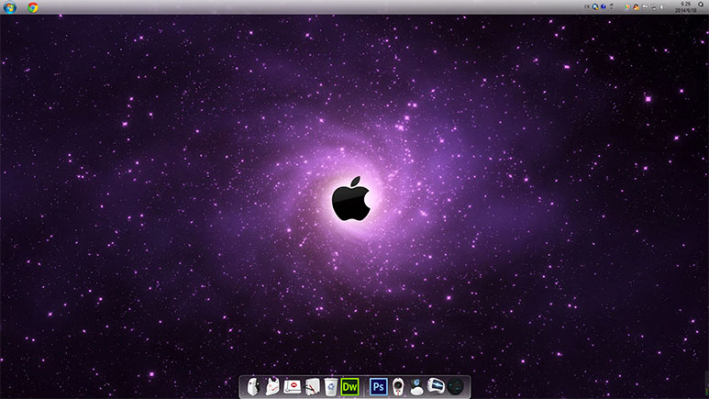Open the dark round sphere dock icon
Viewport: 709px width, 399px height.
(x=455, y=387)
